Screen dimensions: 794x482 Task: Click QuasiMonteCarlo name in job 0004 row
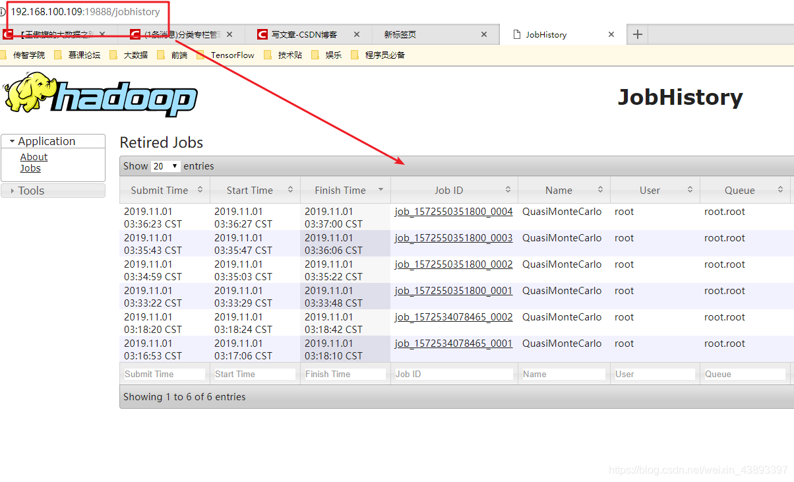click(x=562, y=212)
